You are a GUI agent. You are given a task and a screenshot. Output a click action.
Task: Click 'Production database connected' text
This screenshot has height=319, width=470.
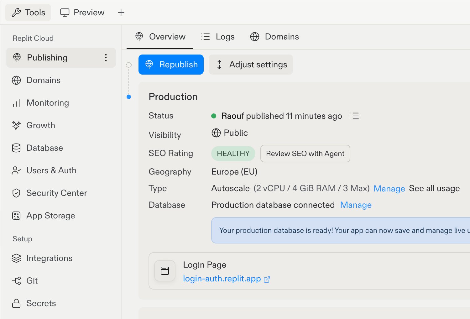[x=273, y=205]
